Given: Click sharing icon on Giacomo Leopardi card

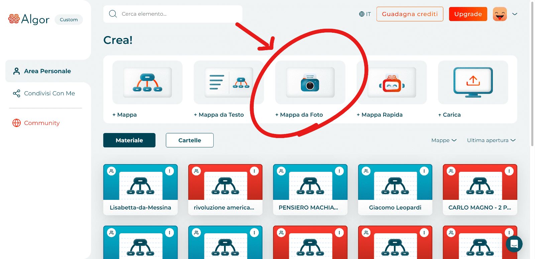Looking at the screenshot, I should pyautogui.click(x=366, y=171).
